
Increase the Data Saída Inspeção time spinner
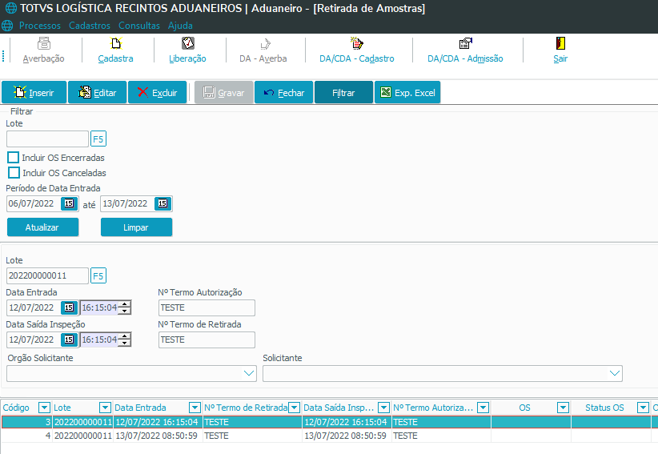pos(125,336)
